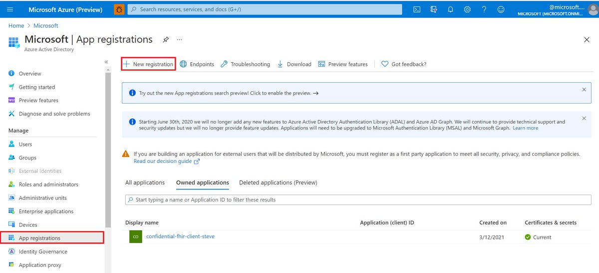Sort by Display name column header
This screenshot has width=599, height=273.
pyautogui.click(x=142, y=223)
